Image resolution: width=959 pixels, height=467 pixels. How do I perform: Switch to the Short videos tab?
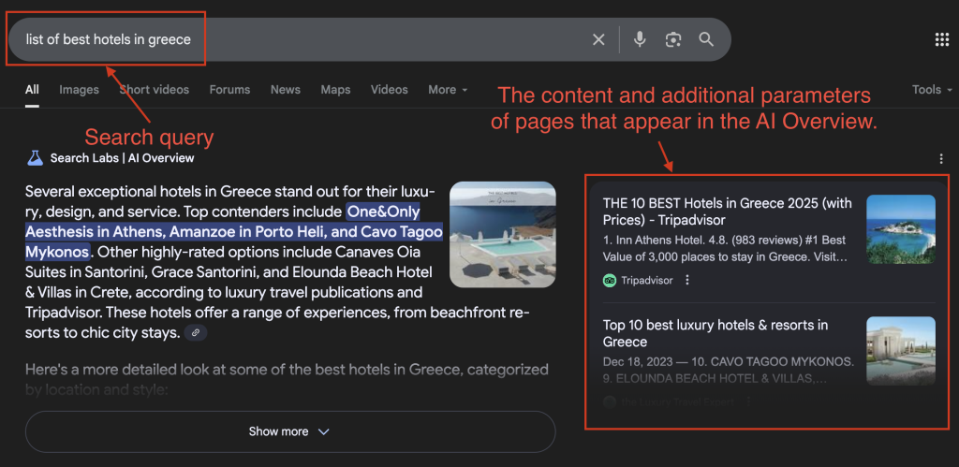click(155, 90)
